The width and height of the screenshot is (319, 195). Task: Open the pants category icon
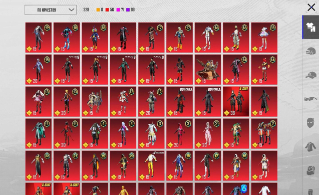point(310,192)
